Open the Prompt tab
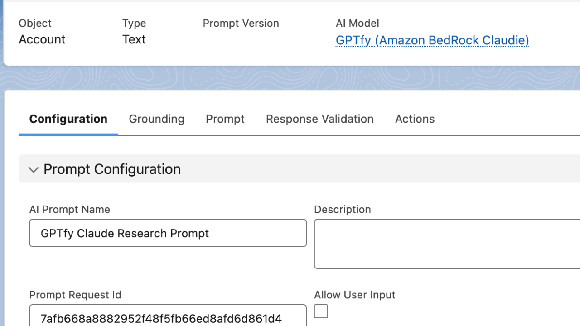 [x=225, y=119]
